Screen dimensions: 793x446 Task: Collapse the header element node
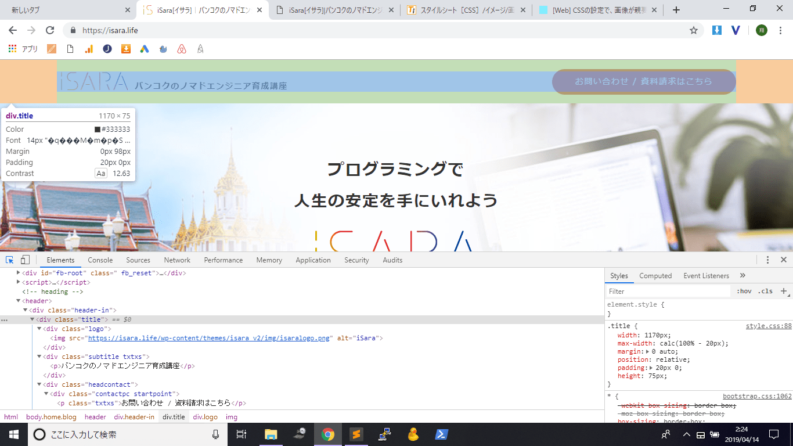coord(19,301)
